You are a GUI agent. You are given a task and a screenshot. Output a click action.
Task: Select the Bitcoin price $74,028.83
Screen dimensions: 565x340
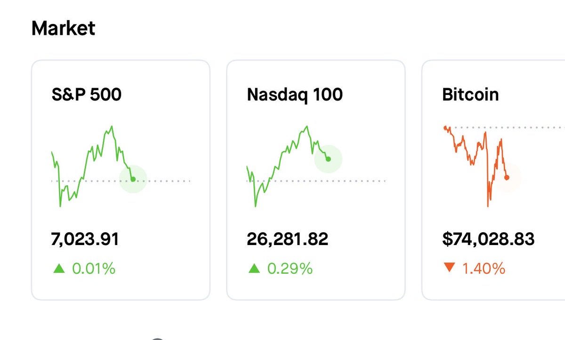(488, 239)
